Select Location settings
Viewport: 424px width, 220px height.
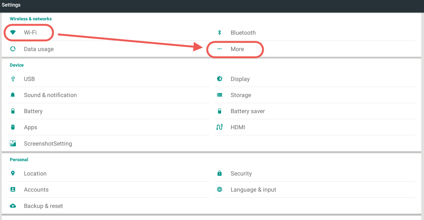35,173
